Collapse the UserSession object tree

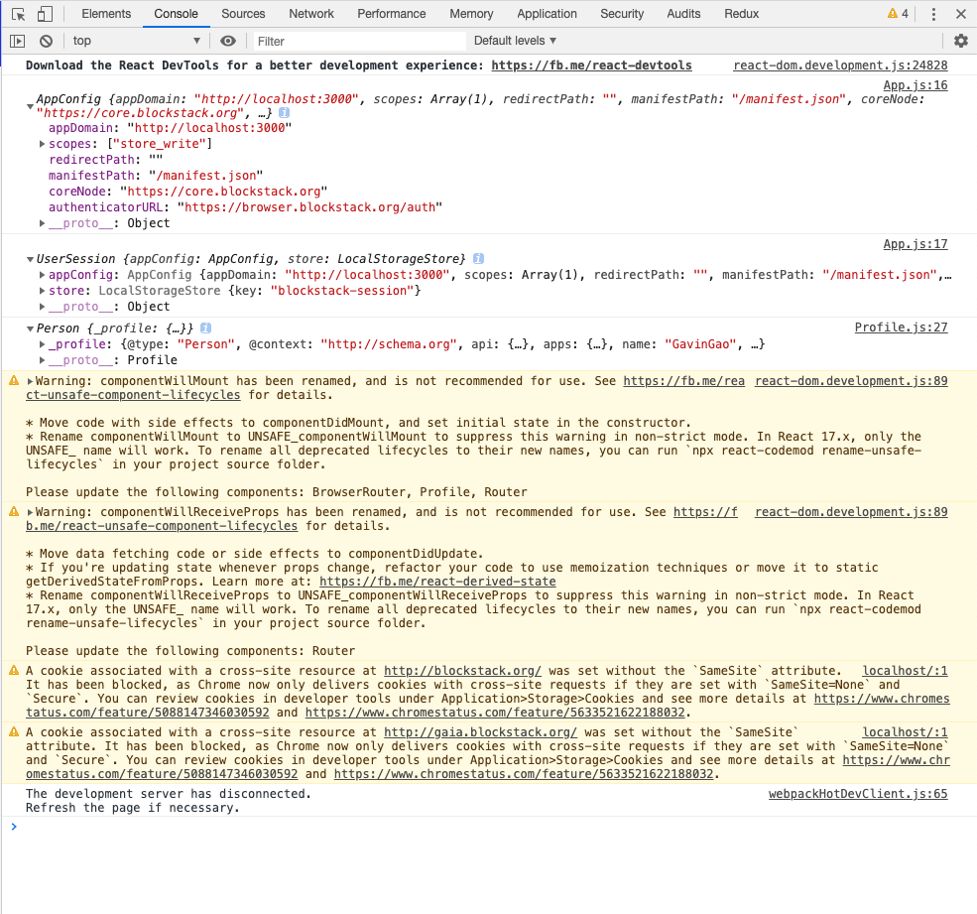click(x=30, y=259)
